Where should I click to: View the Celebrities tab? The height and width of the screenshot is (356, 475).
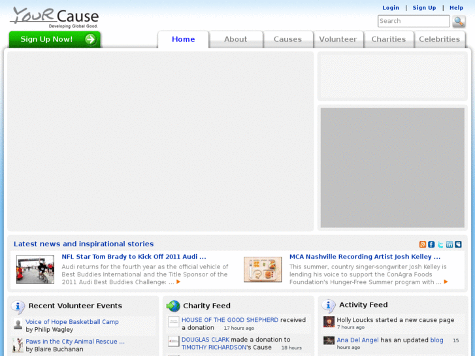point(439,39)
